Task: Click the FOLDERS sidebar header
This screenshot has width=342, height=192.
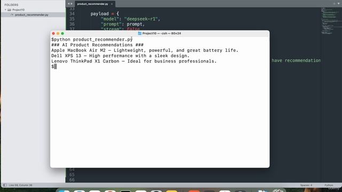Action: click(11, 5)
